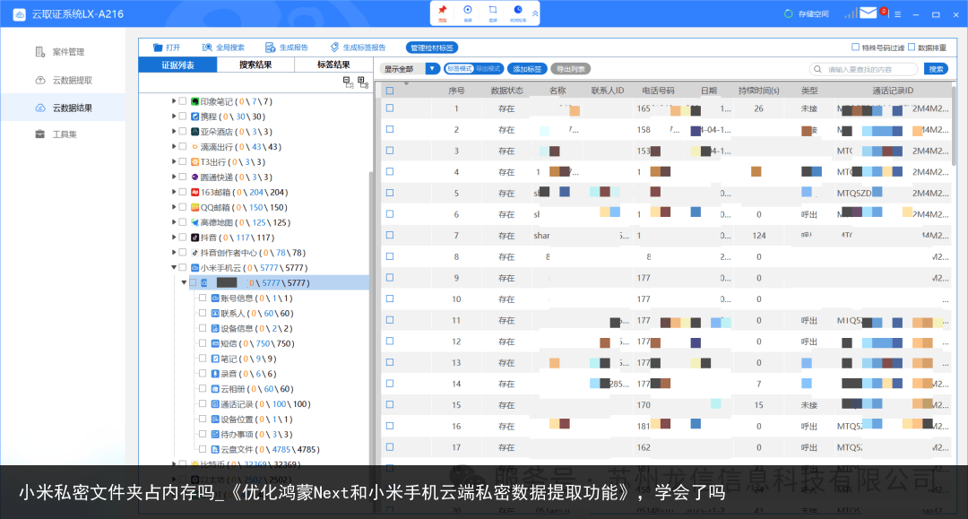Click the 亚朵酒店 app icon
The width and height of the screenshot is (968, 519).
tap(195, 132)
